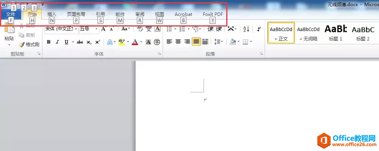The height and width of the screenshot is (151, 379).
Task: Select the 正文 Normal style
Action: [281, 33]
